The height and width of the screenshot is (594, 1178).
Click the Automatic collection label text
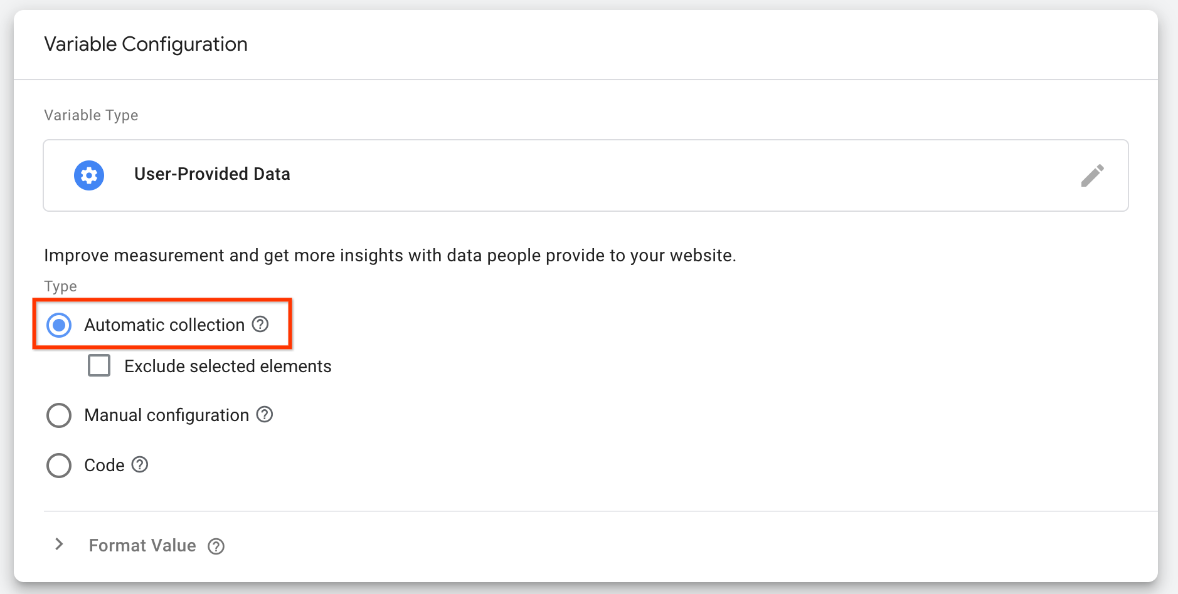coord(164,325)
